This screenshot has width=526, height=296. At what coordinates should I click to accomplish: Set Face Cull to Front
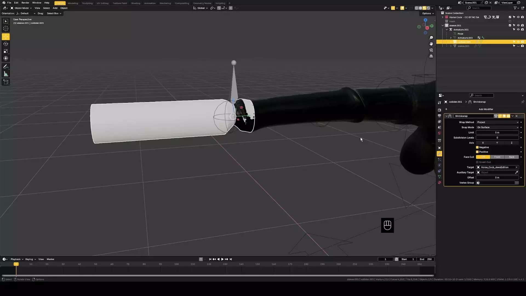[x=497, y=157]
